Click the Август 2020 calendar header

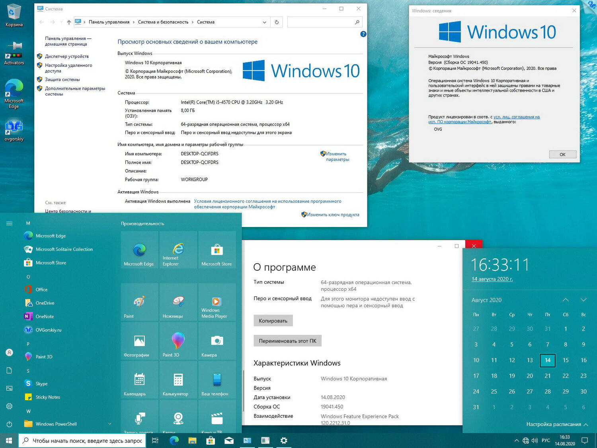tap(486, 300)
